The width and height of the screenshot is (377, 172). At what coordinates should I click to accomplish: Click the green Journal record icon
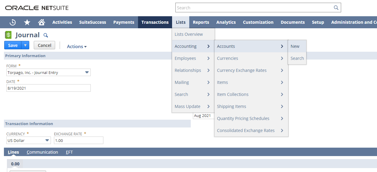[8, 35]
